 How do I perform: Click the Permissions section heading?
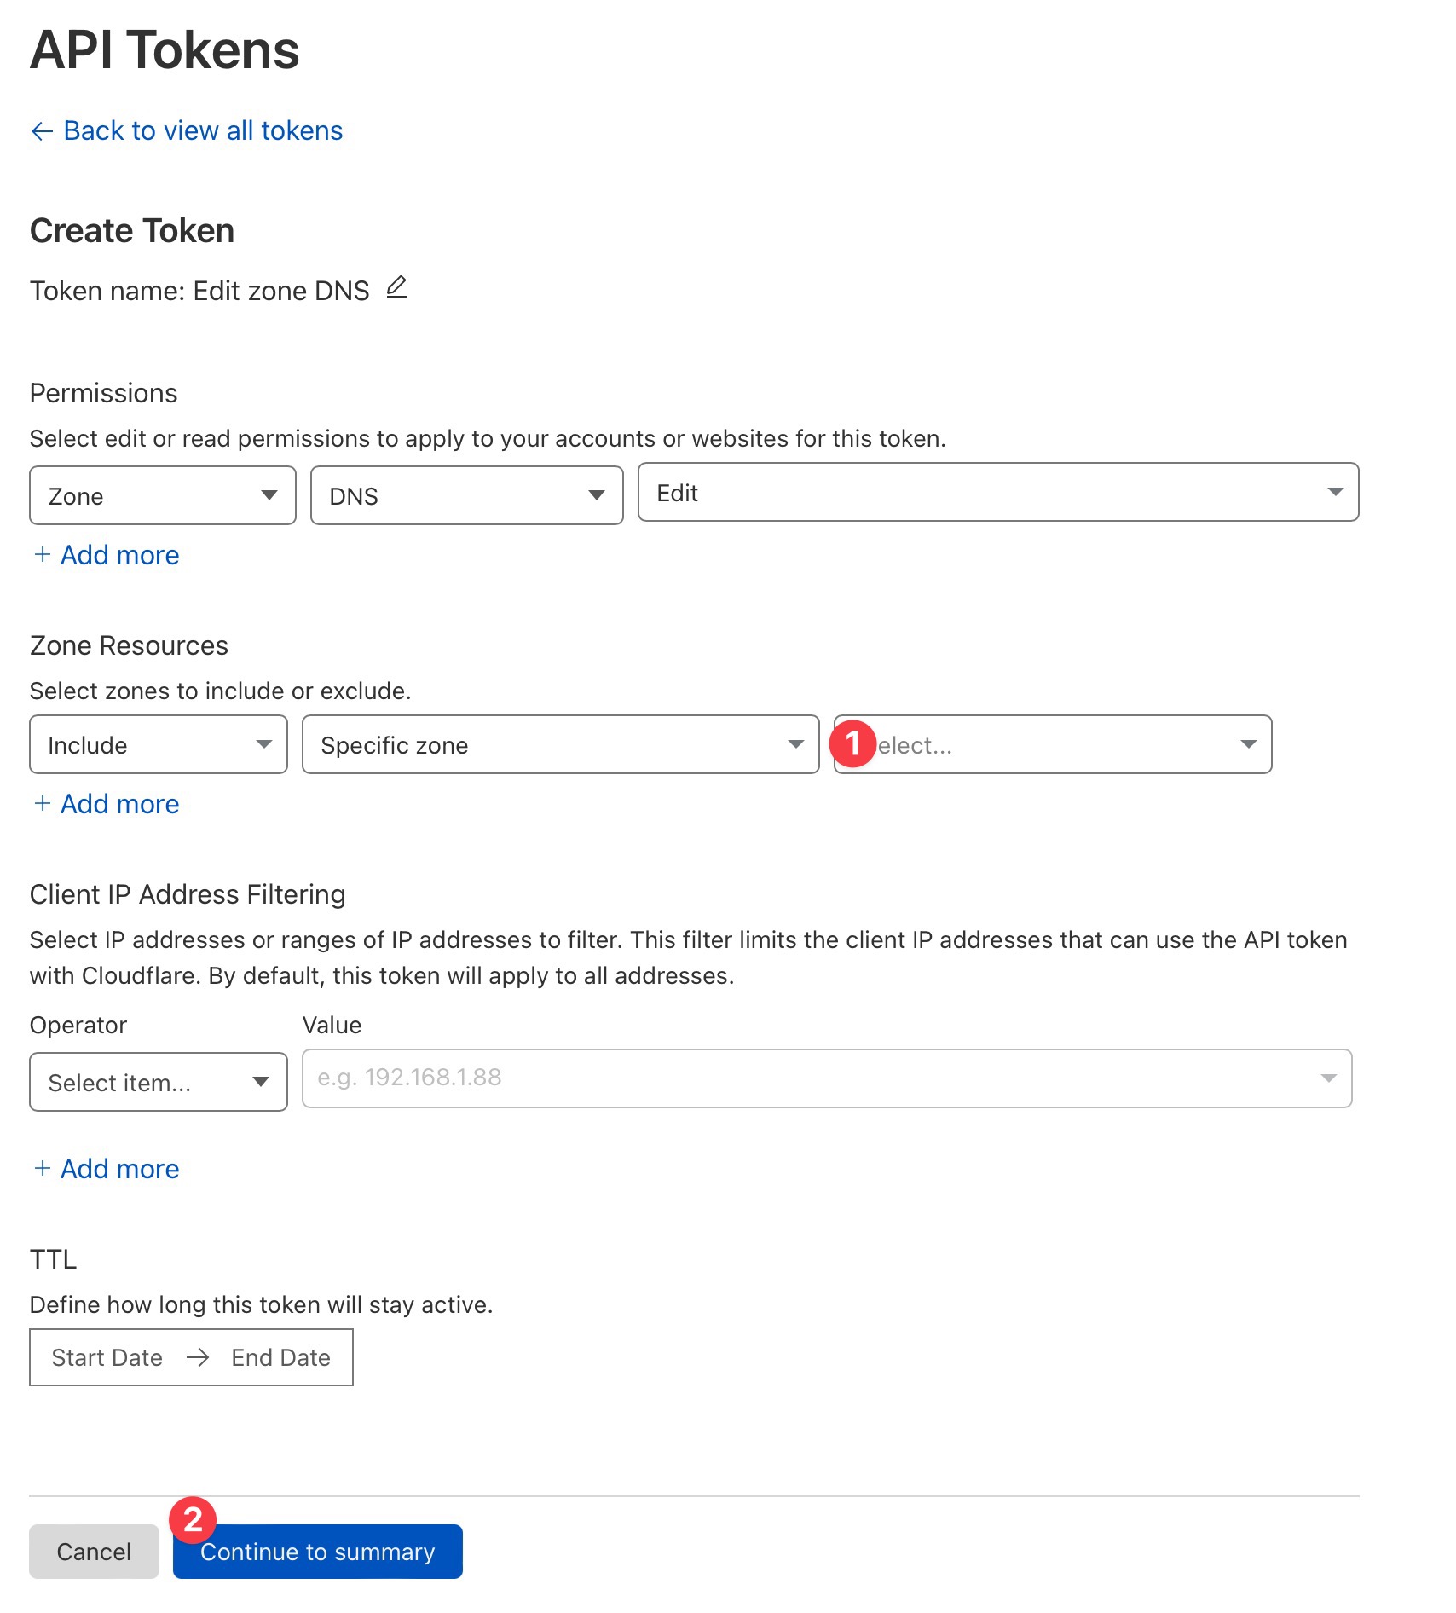(104, 393)
